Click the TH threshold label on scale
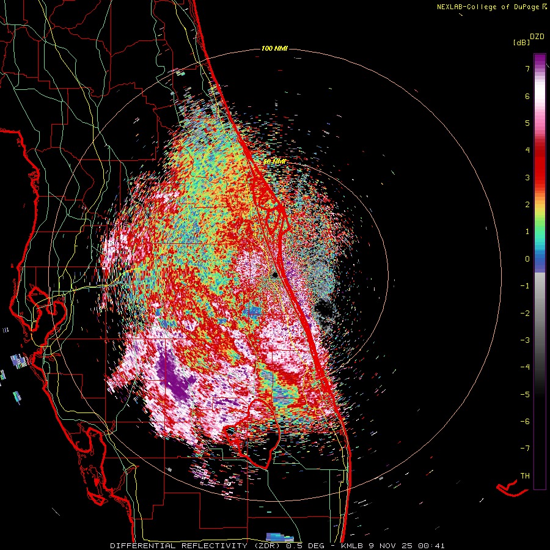 click(525, 476)
